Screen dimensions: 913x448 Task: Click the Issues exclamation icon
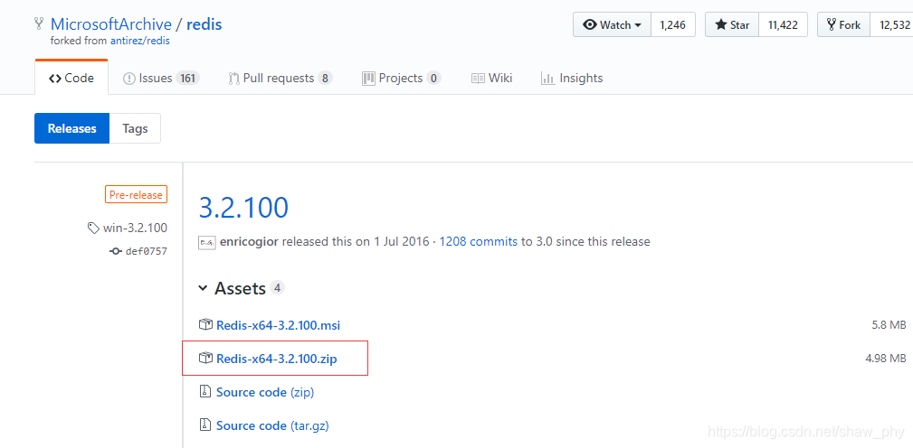(x=129, y=79)
